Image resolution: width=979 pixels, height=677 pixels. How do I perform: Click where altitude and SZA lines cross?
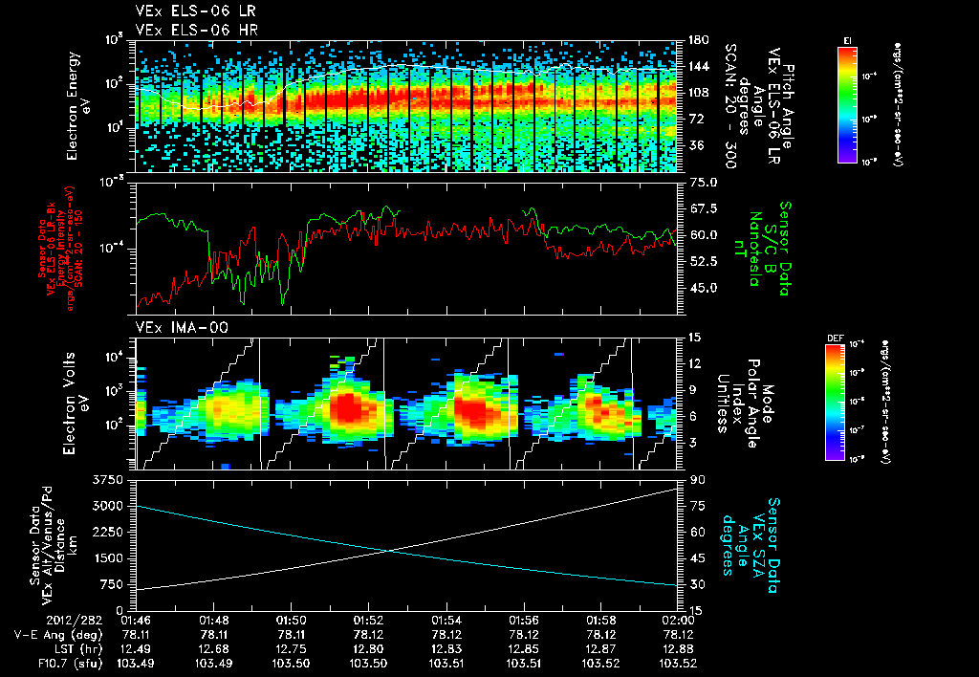click(x=390, y=550)
